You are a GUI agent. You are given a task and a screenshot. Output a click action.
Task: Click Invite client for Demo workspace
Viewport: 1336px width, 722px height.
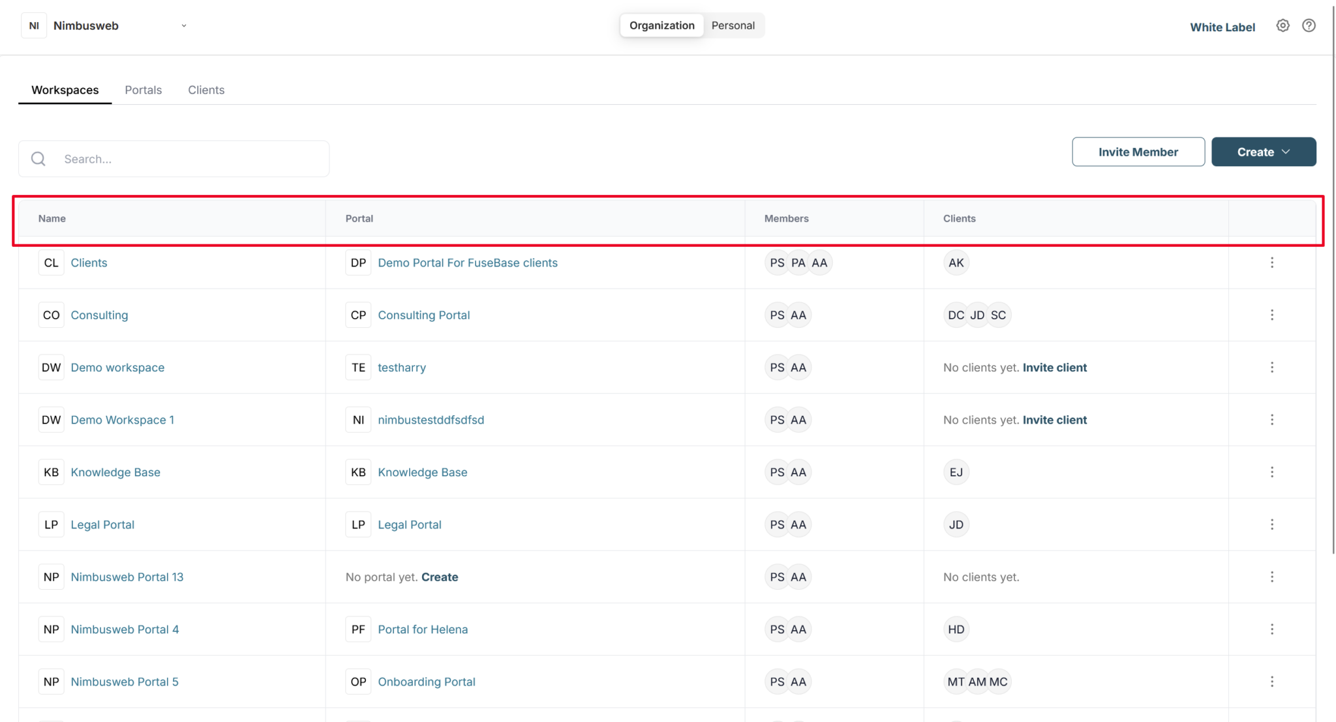click(x=1054, y=368)
